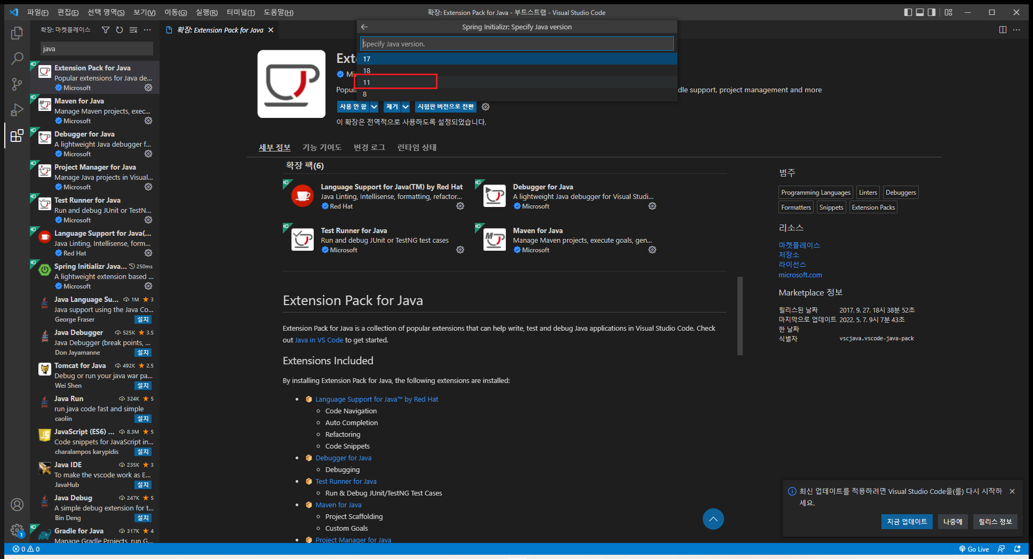Image resolution: width=1033 pixels, height=559 pixels.
Task: Select Java version 18
Action: pyautogui.click(x=517, y=70)
